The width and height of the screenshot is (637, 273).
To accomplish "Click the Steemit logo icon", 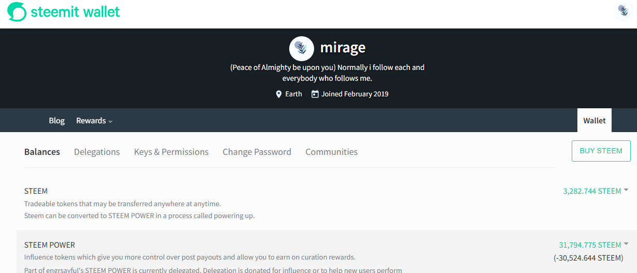I will tap(17, 11).
